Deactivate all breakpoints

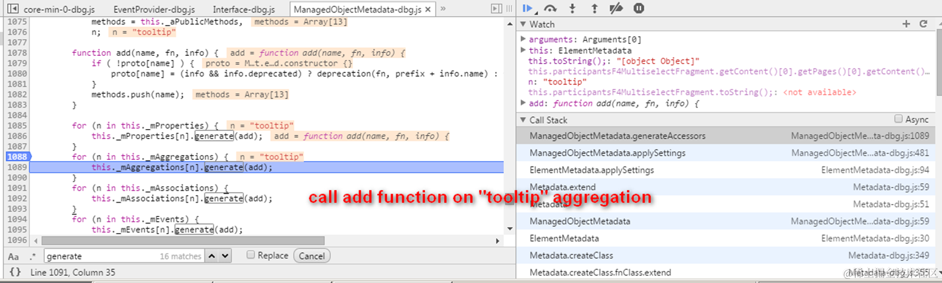[x=616, y=8]
